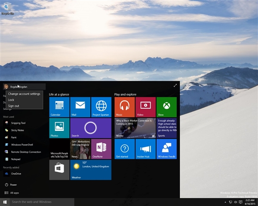This screenshot has width=258, height=206.
Task: Choose Lock from the account menu
Action: [11, 100]
